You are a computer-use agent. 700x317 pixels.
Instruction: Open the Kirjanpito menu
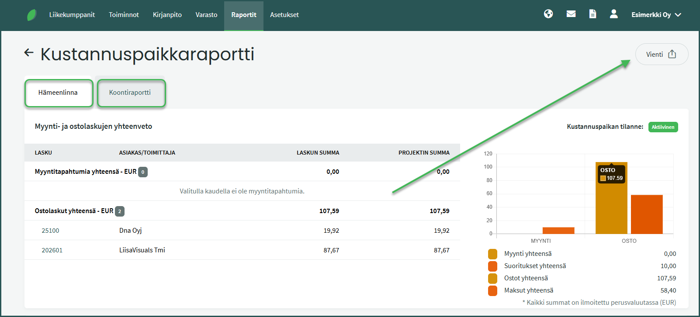coord(167,15)
